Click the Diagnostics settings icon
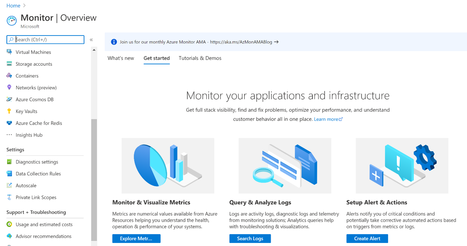 click(9, 162)
